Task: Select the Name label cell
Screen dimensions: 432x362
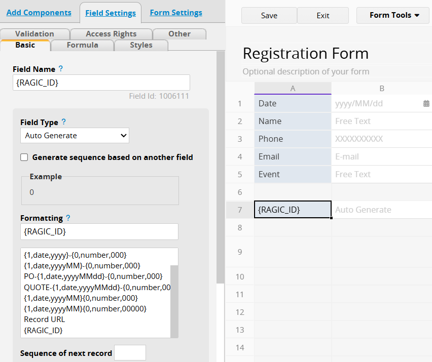Action: (x=293, y=121)
